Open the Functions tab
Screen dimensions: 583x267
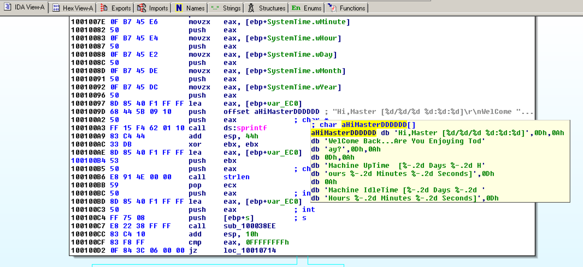[352, 8]
